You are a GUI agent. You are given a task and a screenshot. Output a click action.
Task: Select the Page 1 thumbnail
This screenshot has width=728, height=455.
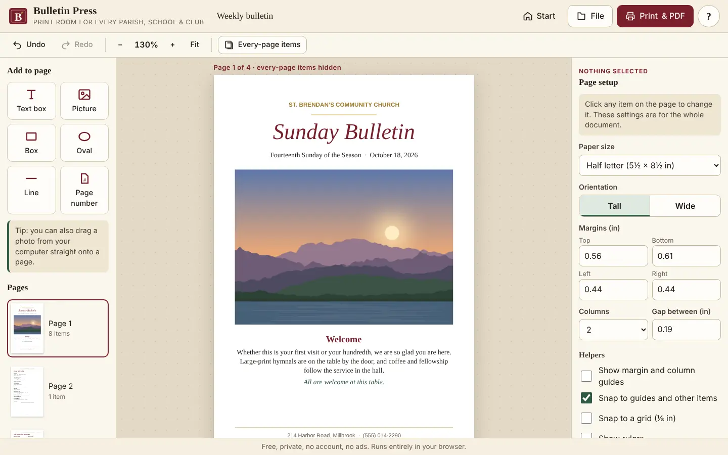pos(58,328)
